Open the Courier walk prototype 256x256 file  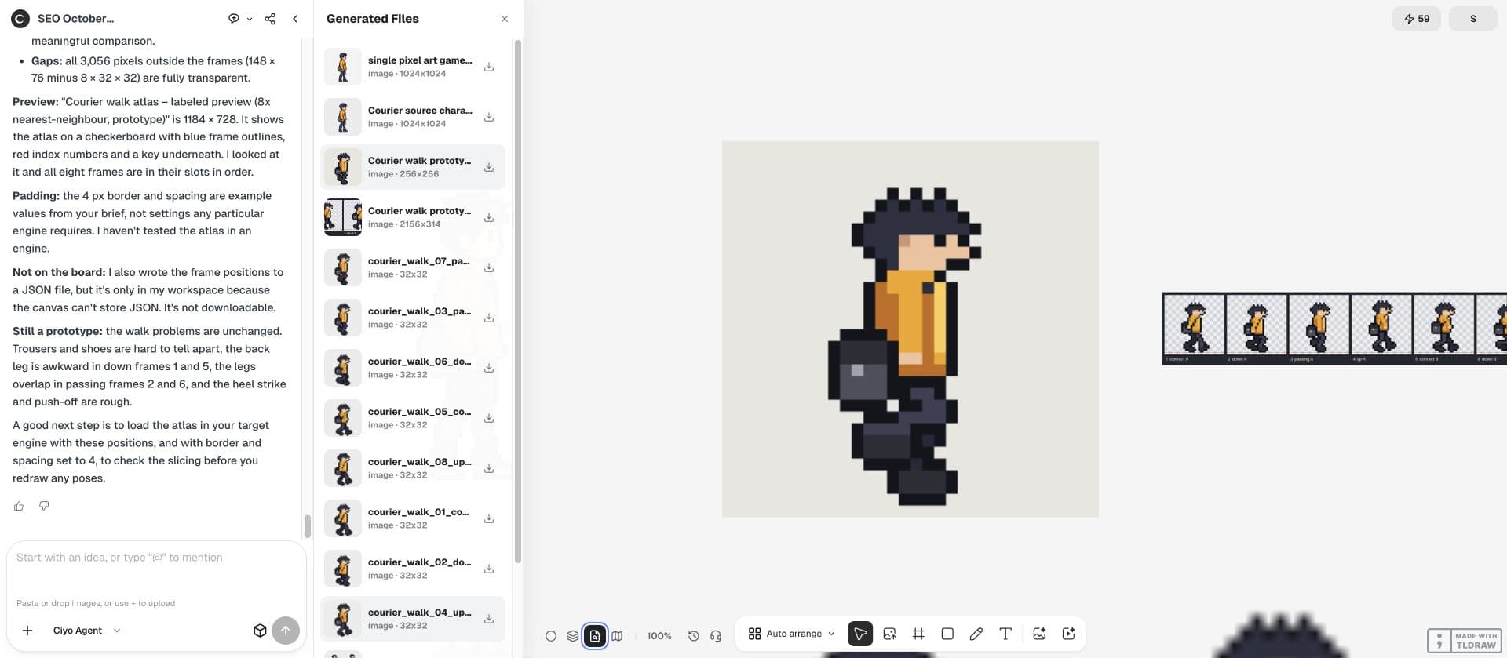point(413,167)
